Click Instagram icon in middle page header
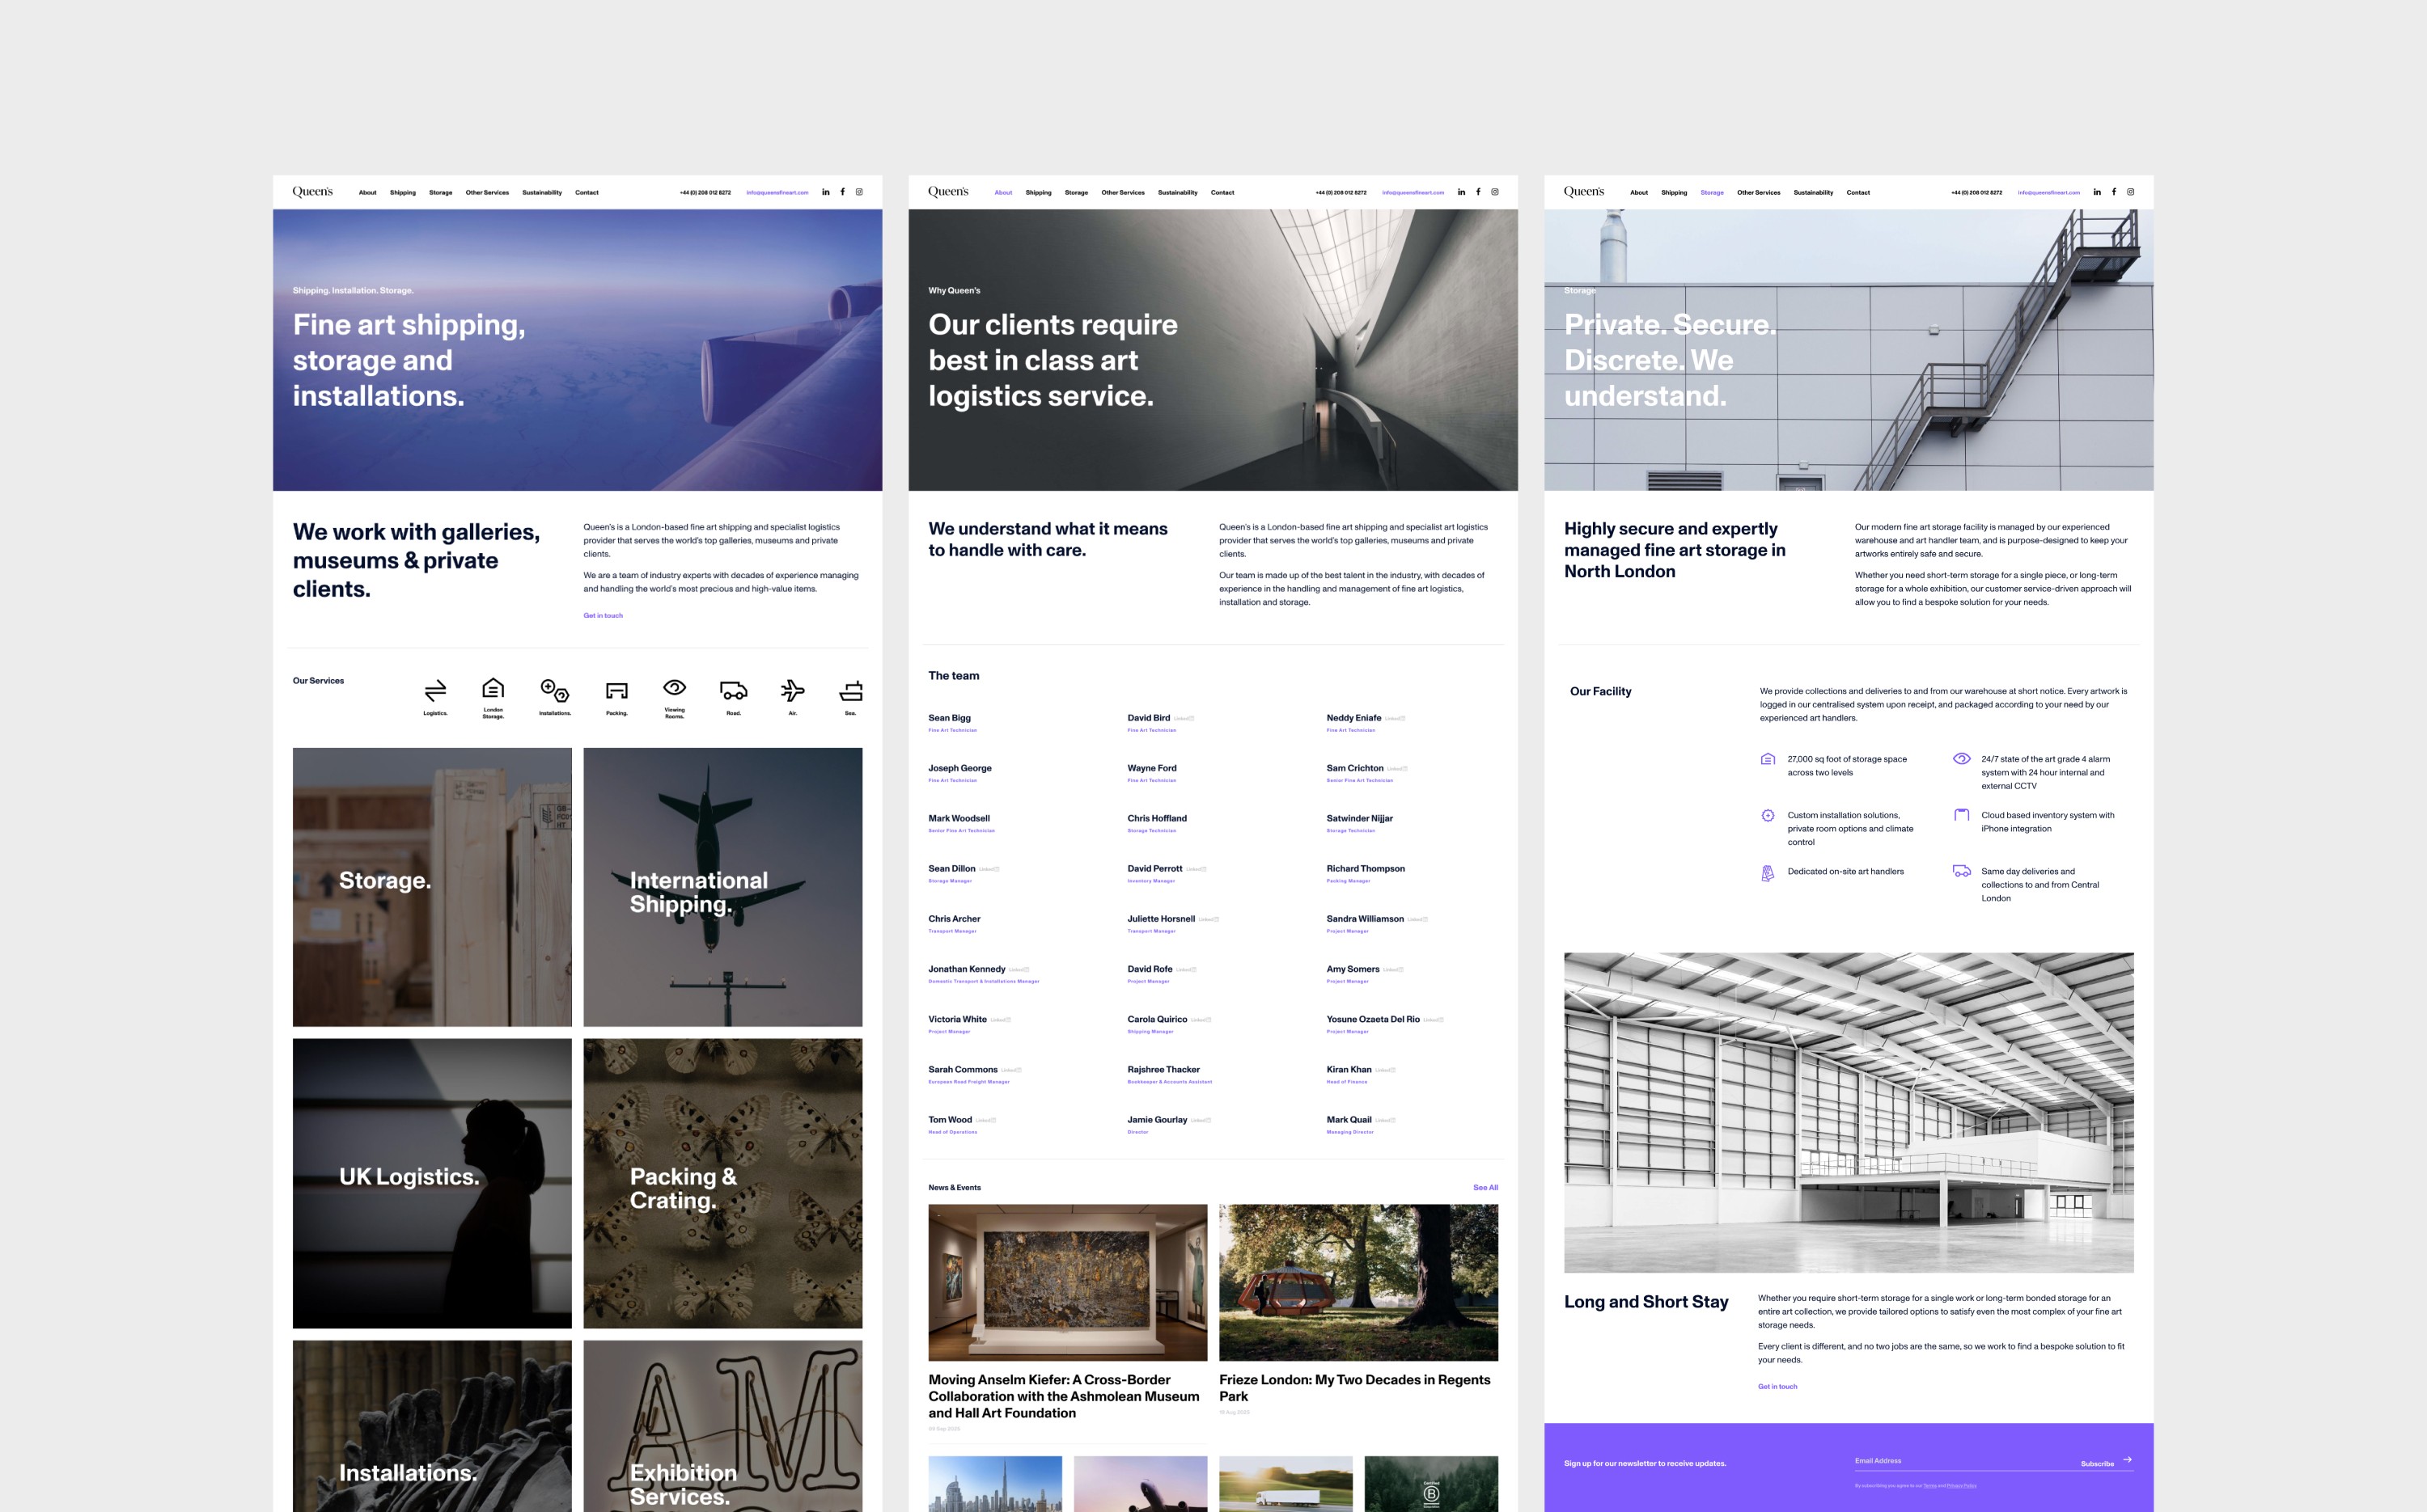 click(1494, 192)
